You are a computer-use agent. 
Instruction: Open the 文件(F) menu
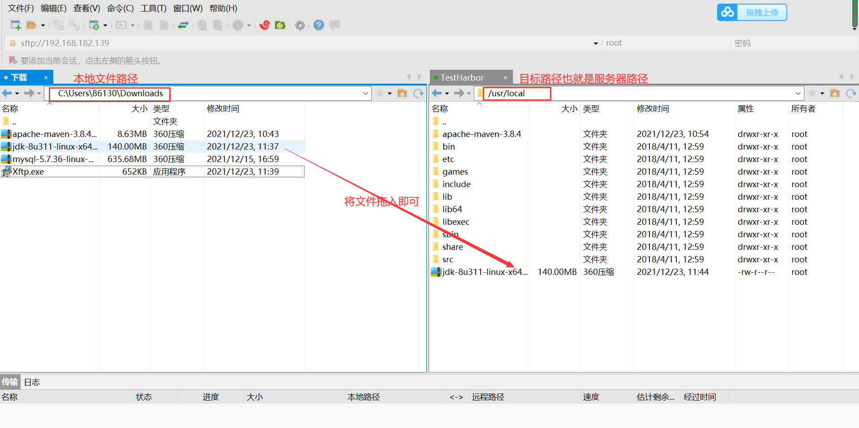pyautogui.click(x=21, y=8)
